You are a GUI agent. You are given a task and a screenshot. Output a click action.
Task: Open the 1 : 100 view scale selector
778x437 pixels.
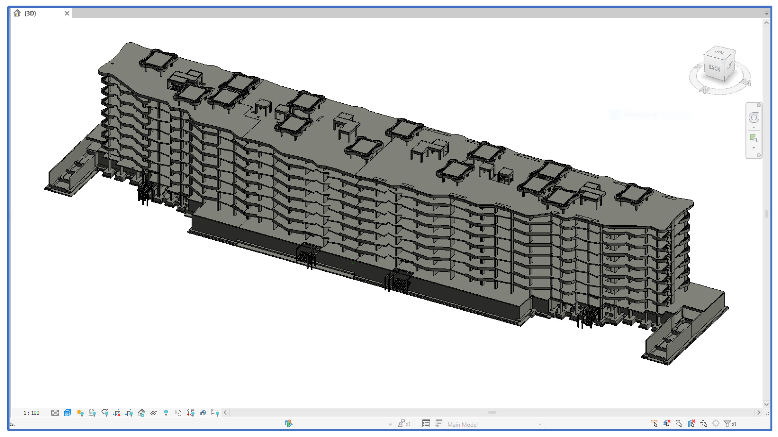(x=31, y=413)
